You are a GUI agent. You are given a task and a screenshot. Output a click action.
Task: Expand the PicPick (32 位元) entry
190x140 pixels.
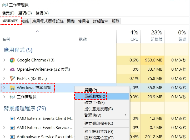tap(4, 79)
